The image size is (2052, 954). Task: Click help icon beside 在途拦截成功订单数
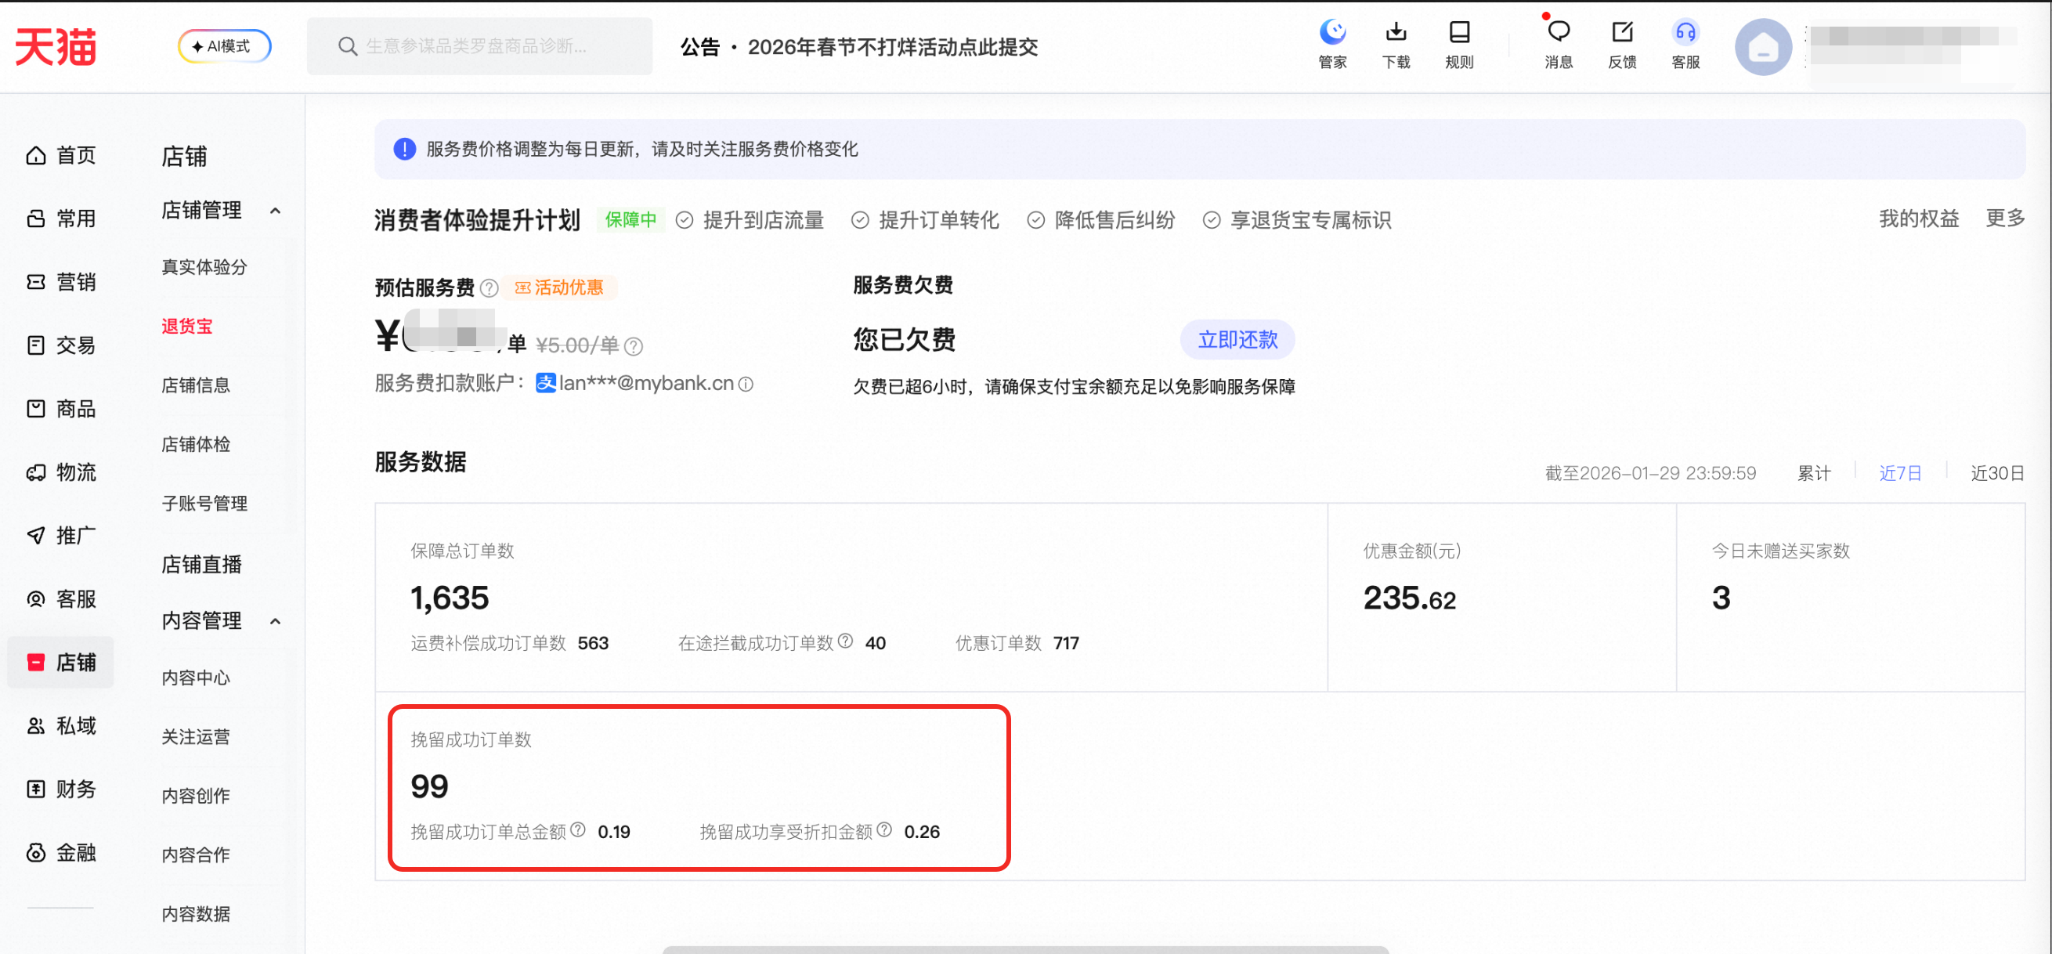click(845, 641)
